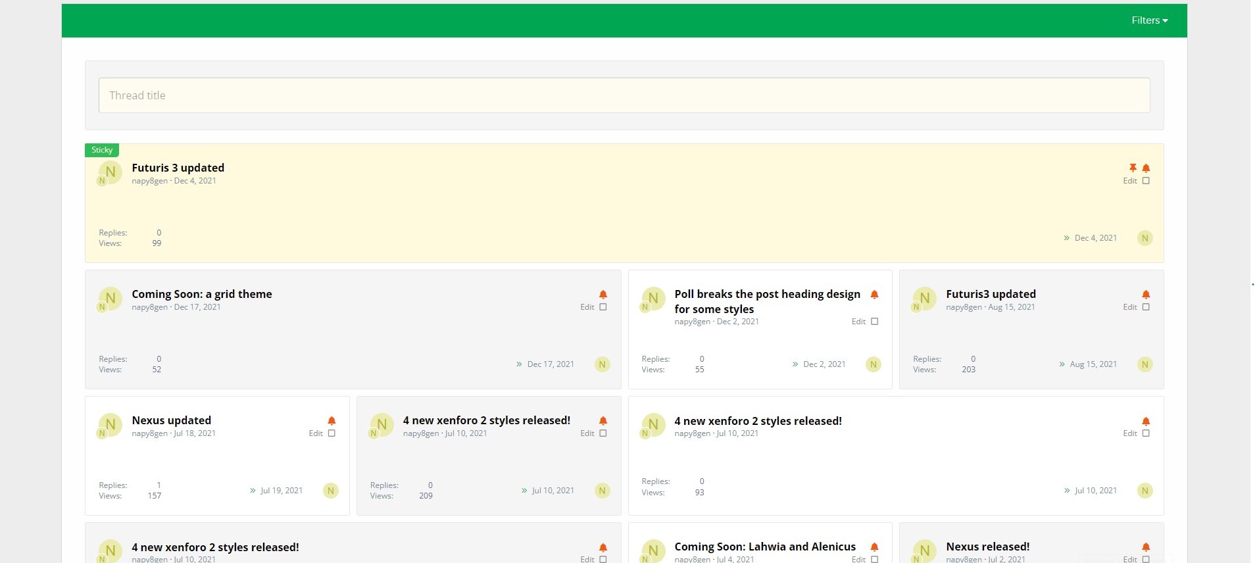Image resolution: width=1255 pixels, height=563 pixels.
Task: Click last poster avatar next to Aug 15, 2021
Action: (1145, 364)
